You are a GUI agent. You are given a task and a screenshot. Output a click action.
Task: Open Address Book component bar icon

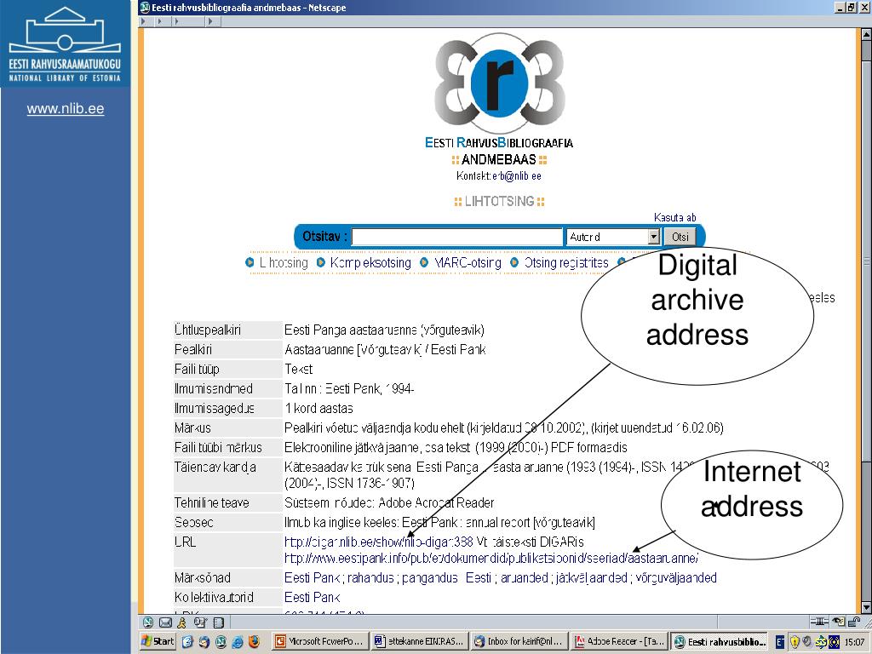219,622
